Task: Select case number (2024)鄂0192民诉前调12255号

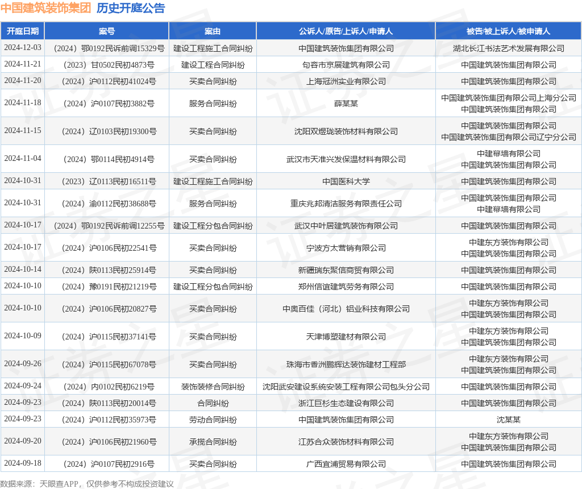Action: pos(107,226)
